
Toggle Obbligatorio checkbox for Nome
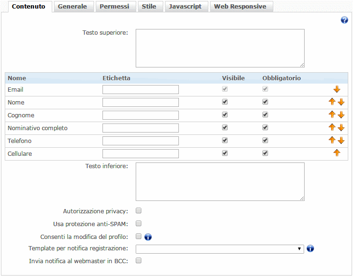(265, 102)
